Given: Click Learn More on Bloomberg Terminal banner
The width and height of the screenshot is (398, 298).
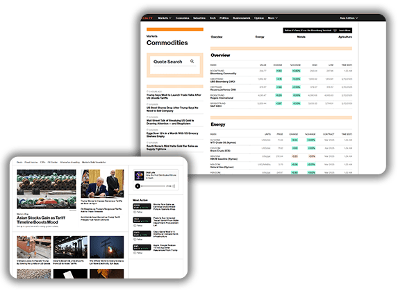Looking at the screenshot, I should [x=345, y=31].
